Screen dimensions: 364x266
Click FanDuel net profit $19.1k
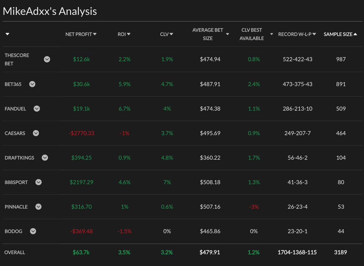tap(81, 109)
